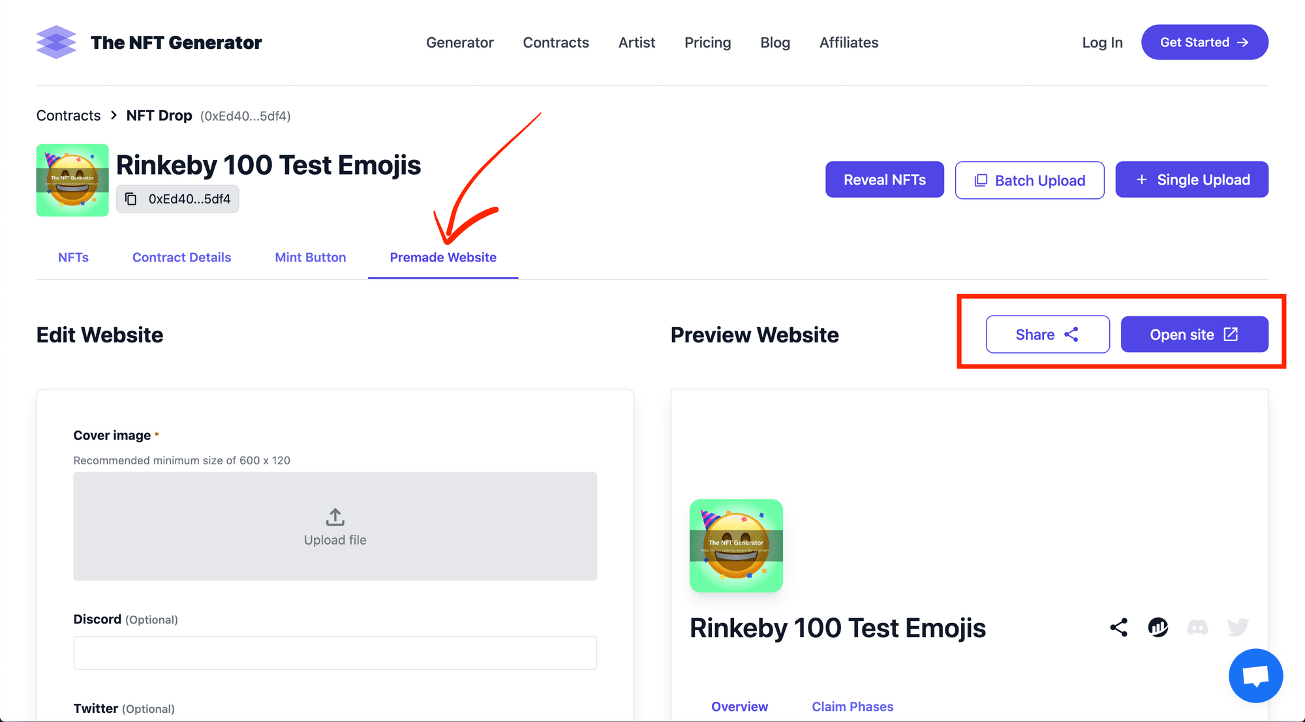Switch to the Contract Details tab
The image size is (1305, 722).
click(181, 257)
